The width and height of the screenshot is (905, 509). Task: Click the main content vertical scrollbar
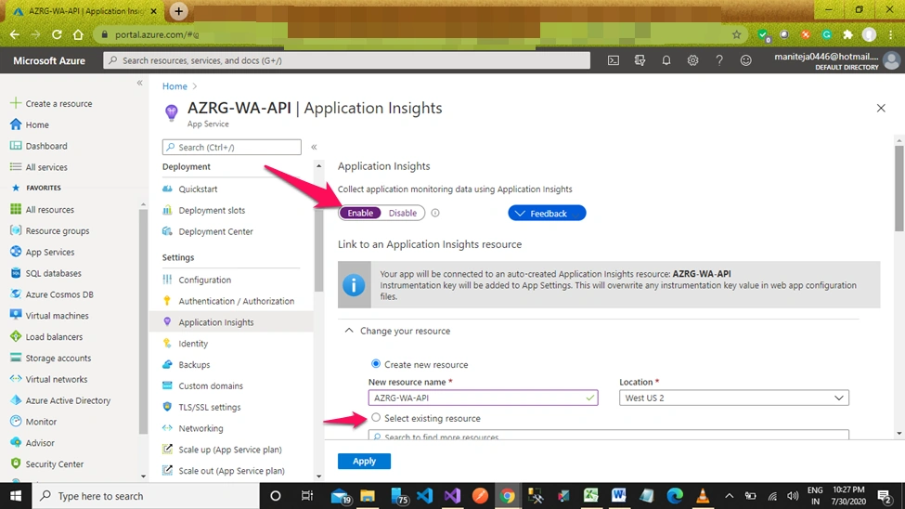coord(899,190)
